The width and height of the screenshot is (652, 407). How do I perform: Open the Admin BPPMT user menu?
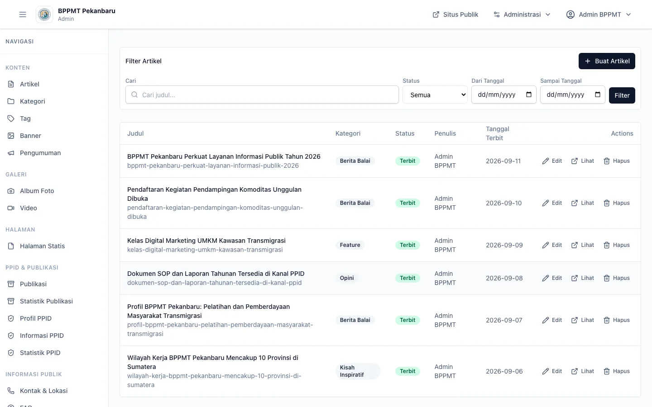point(599,14)
